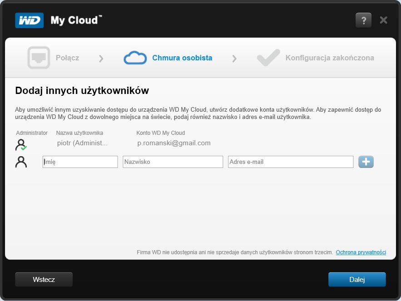This screenshot has height=301, width=401.
Task: Select the Chmura osobista step
Action: pos(182,58)
